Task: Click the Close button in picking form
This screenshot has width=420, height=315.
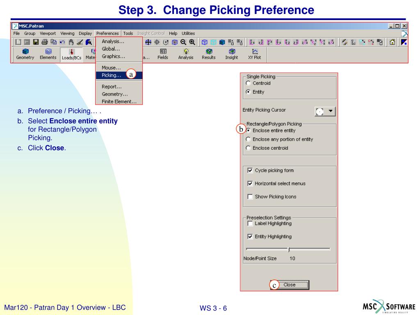Action: [x=290, y=285]
